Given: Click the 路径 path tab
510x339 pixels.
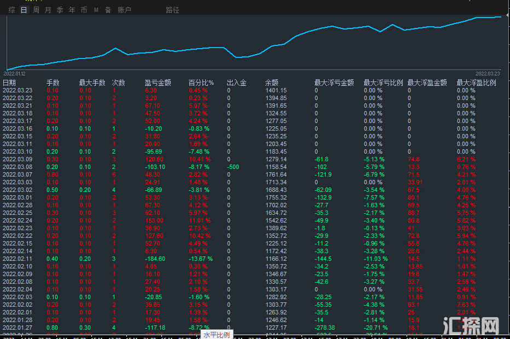Looking at the screenshot, I should (x=172, y=10).
